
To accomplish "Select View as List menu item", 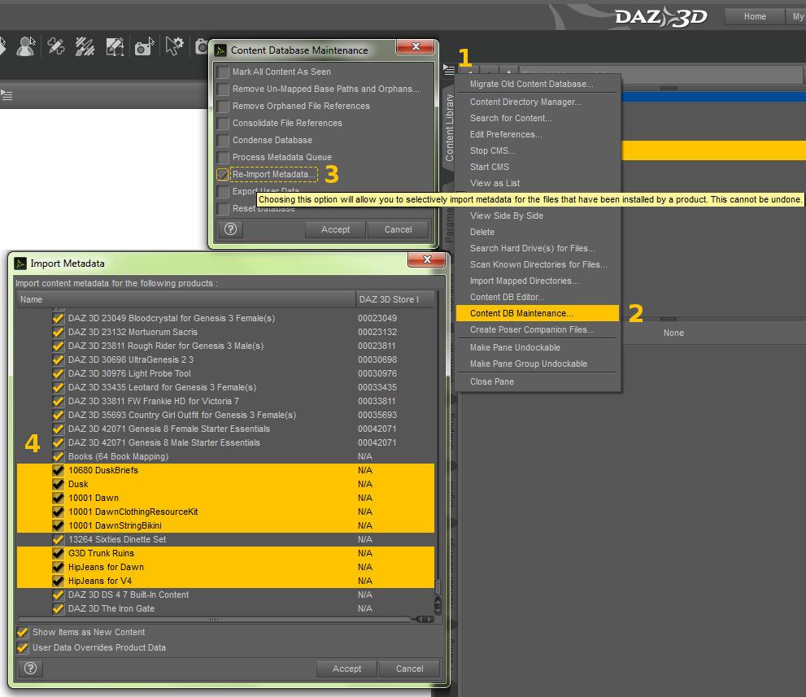I will pos(537,183).
